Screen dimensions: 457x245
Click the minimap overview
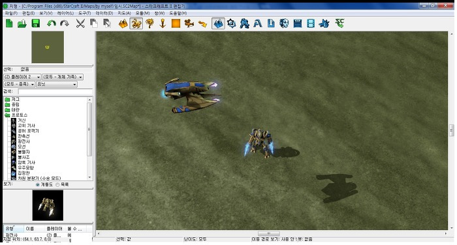(48, 47)
